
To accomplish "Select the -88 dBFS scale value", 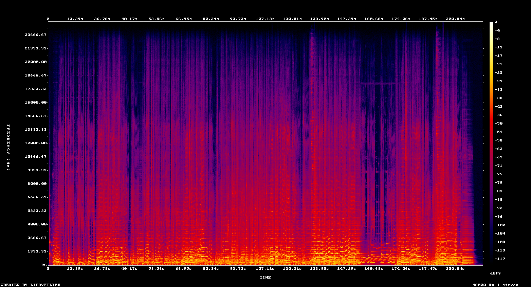I will click(x=498, y=200).
